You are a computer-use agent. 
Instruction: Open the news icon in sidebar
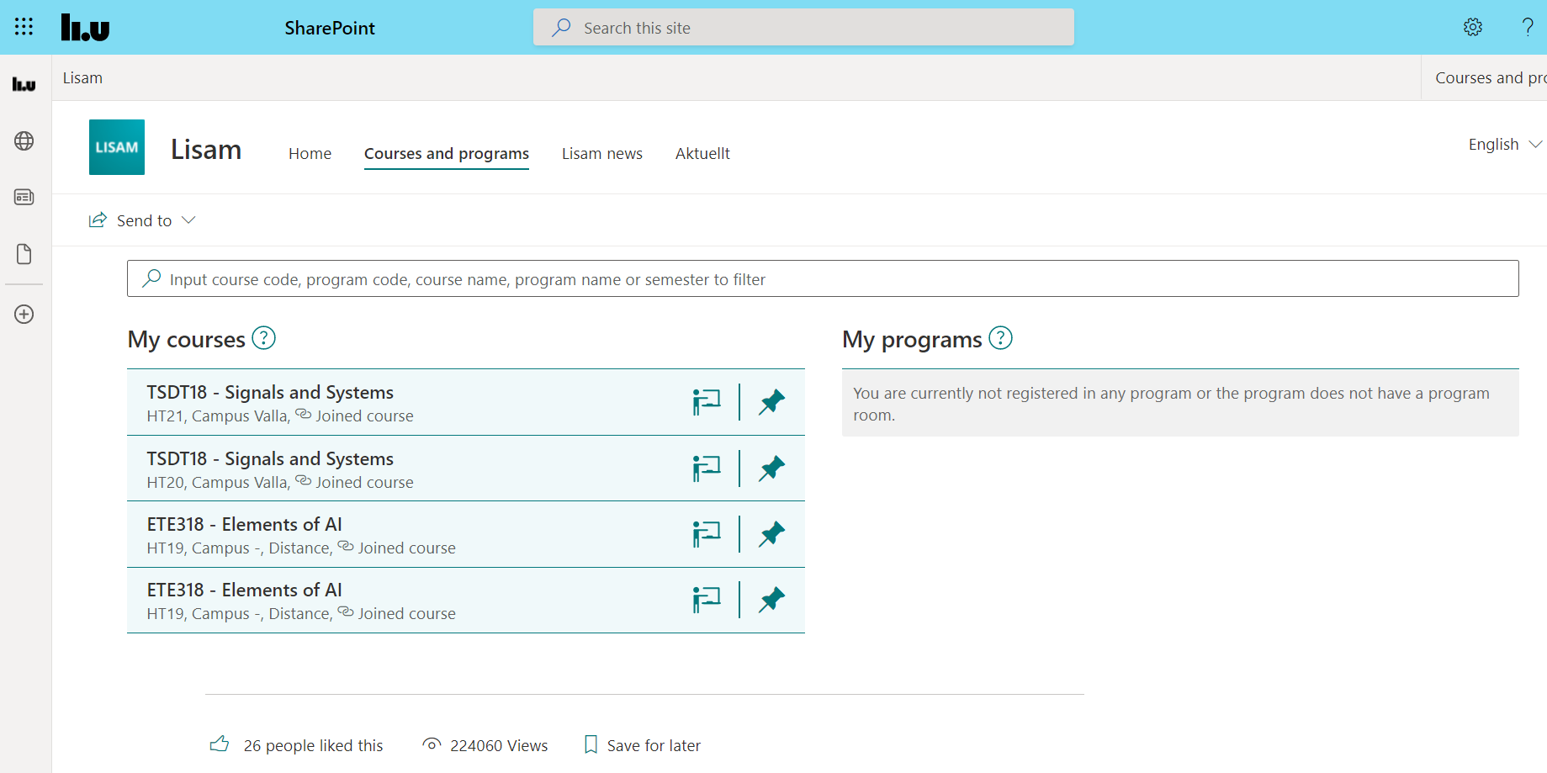click(x=24, y=197)
